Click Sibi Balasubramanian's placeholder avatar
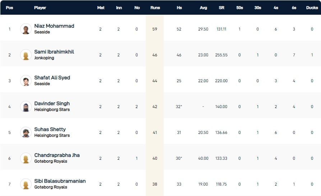This screenshot has width=321, height=196. coord(26,184)
